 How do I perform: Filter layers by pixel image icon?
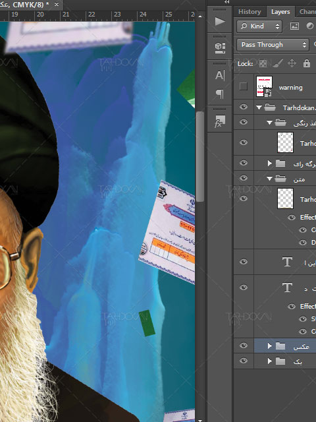[294, 26]
